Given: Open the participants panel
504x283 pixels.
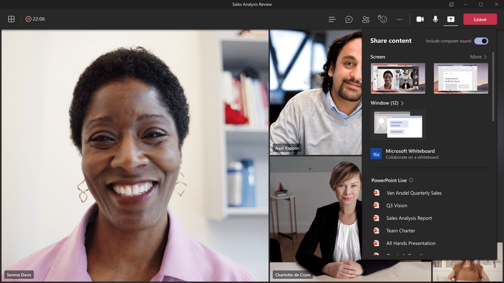Looking at the screenshot, I should coord(366,19).
